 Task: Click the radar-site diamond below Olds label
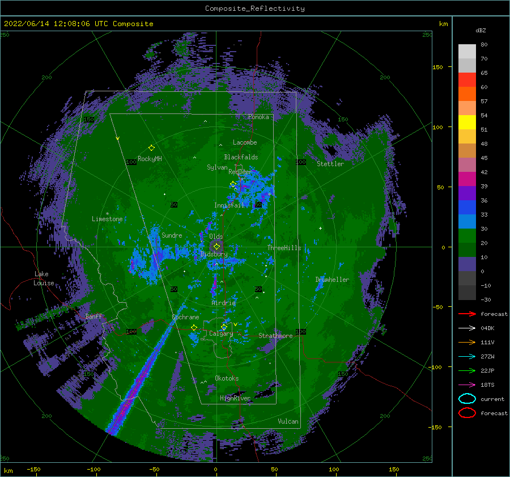(216, 247)
